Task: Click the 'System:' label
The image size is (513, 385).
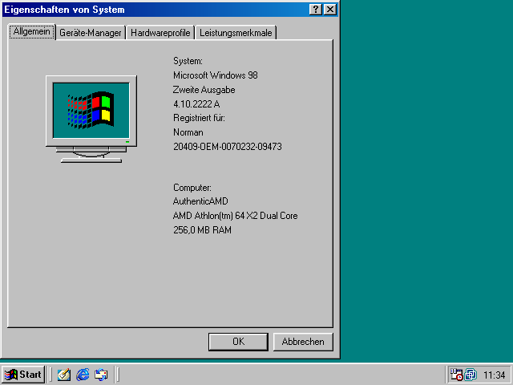Action: click(x=188, y=61)
